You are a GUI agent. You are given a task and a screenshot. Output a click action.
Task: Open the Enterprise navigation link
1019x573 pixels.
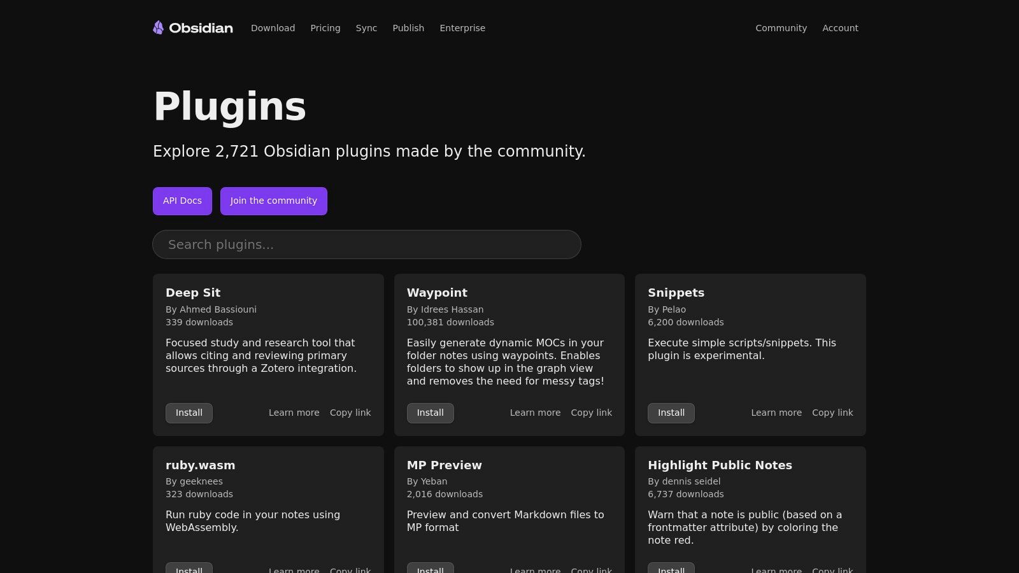coord(462,28)
